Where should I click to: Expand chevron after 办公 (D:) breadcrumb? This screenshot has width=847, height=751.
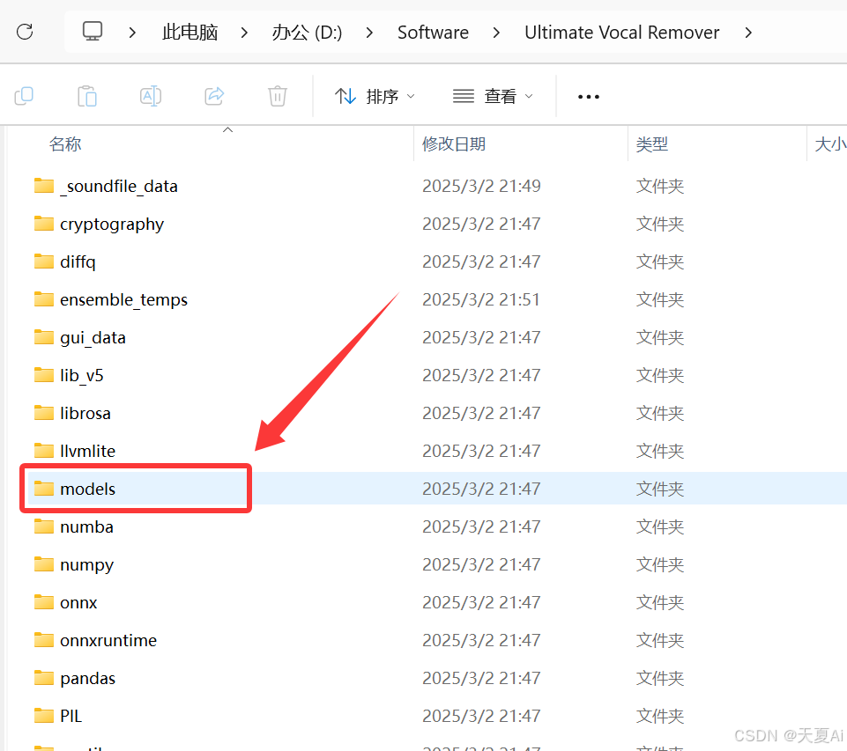coord(369,33)
